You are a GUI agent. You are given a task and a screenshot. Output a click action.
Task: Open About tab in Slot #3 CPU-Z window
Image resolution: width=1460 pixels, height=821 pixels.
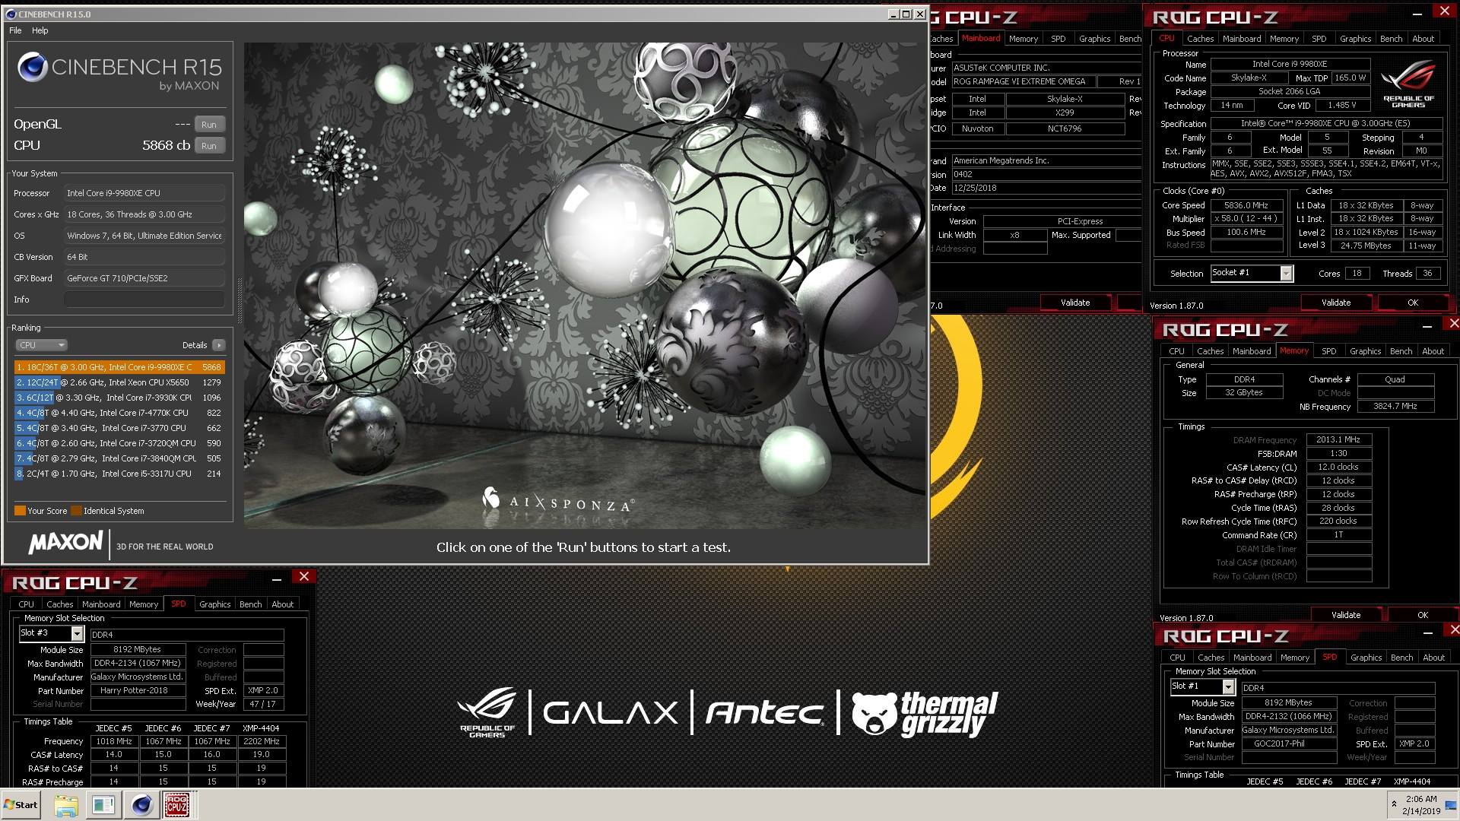pyautogui.click(x=283, y=604)
